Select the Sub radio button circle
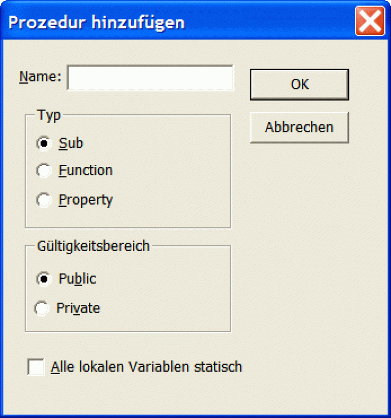Screen dimensions: 391x418 (44, 144)
